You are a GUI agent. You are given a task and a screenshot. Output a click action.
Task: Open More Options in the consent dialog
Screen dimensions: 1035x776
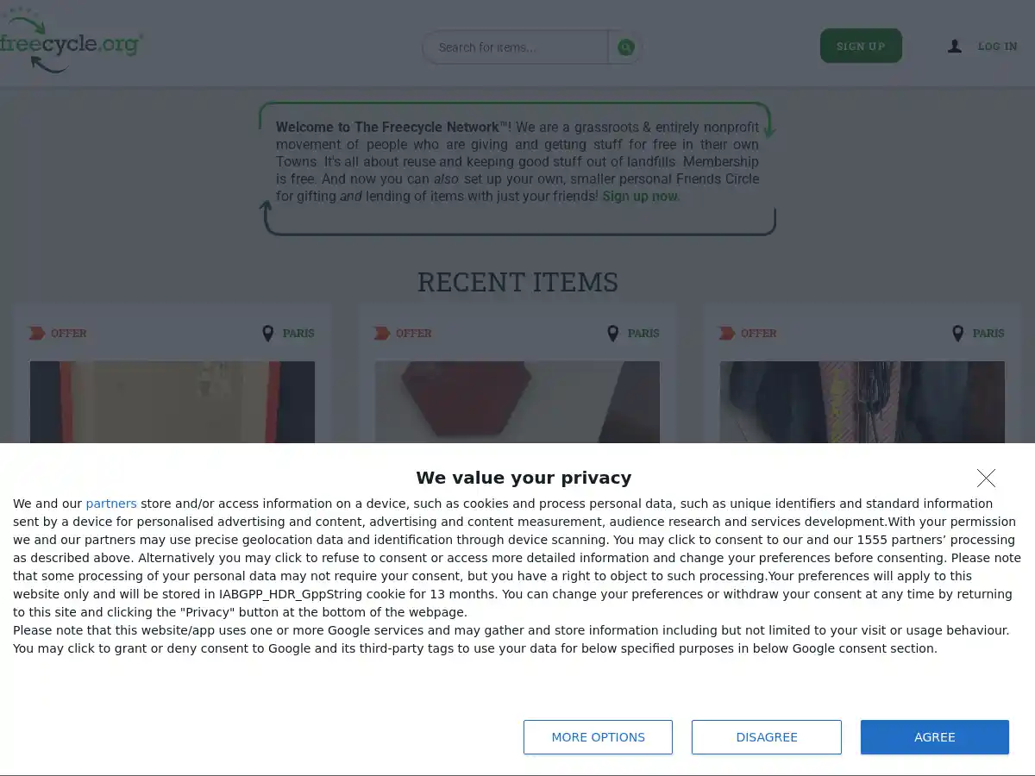pos(598,737)
